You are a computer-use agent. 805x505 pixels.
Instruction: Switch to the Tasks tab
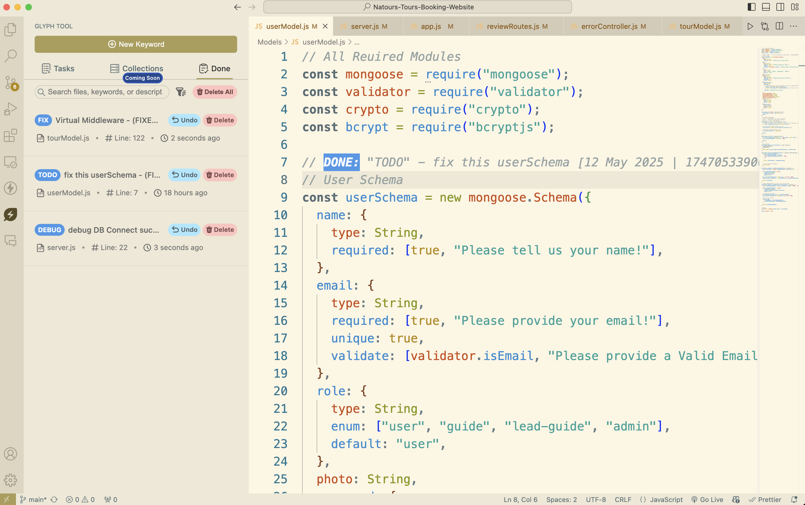(58, 68)
